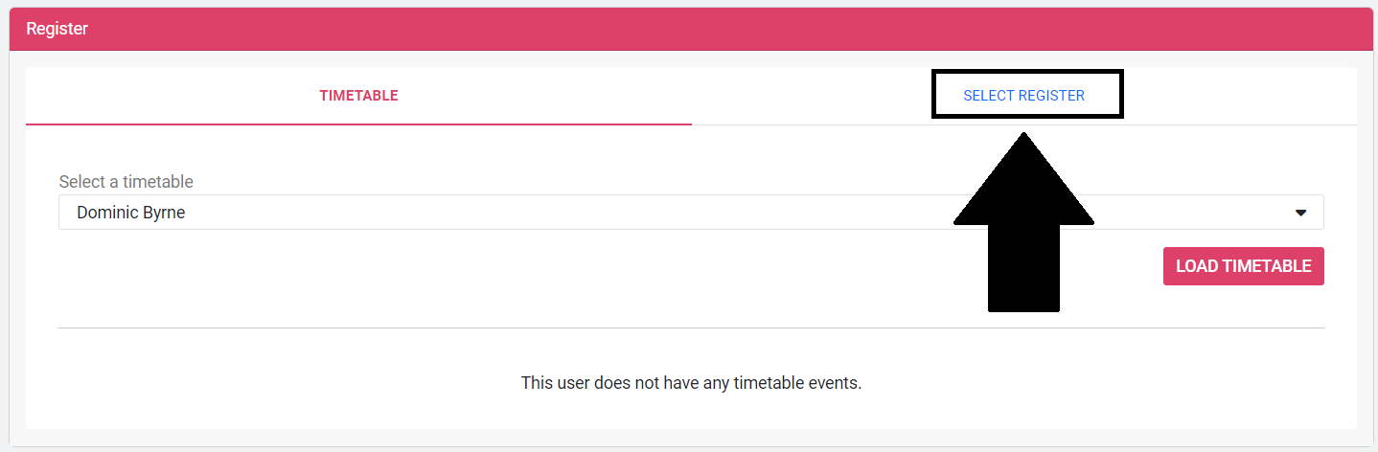Click the large black arrow's triangular head

[1023, 187]
